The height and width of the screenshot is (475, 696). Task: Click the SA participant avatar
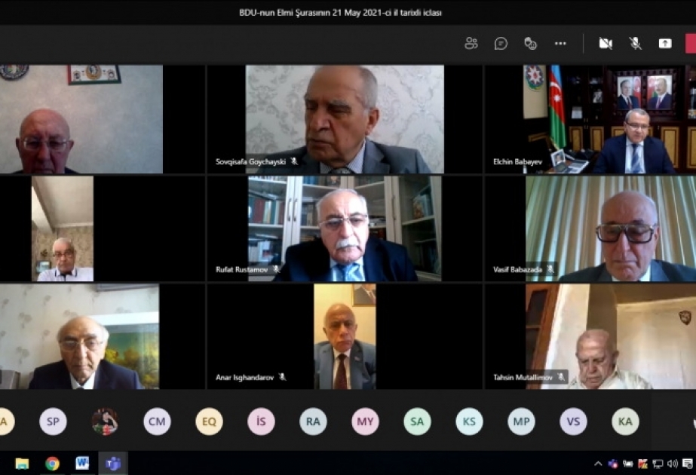[x=417, y=421]
